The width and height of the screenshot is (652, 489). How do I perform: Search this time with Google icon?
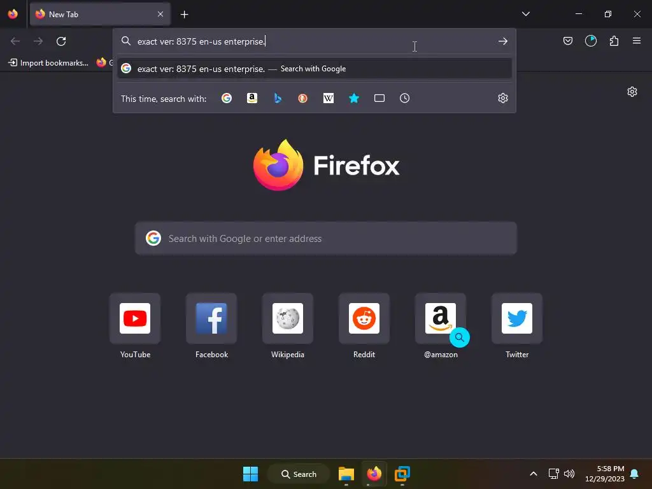227,98
